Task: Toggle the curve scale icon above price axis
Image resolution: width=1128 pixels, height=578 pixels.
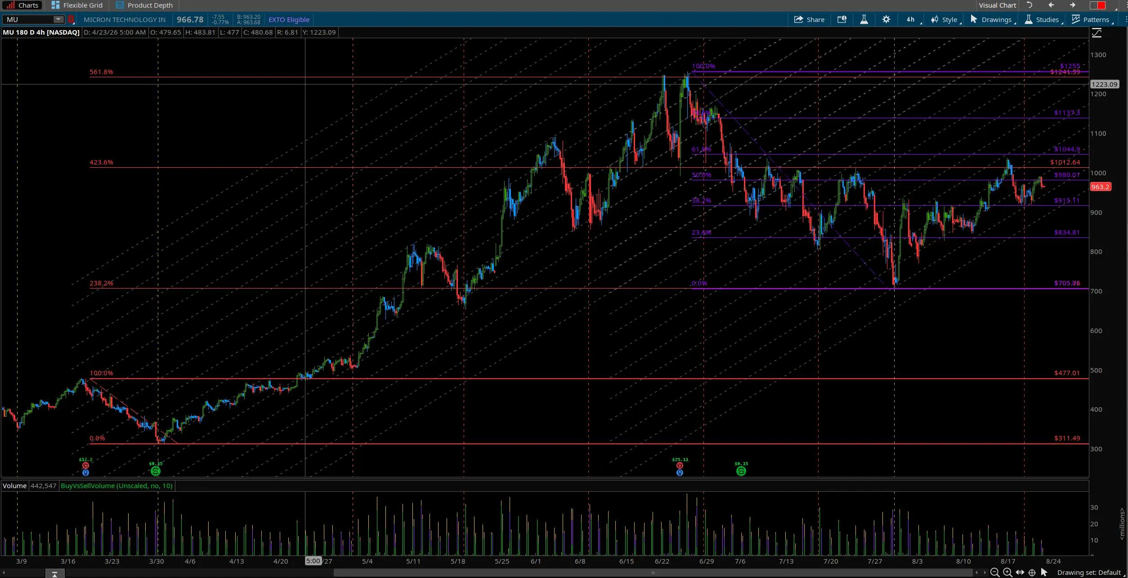Action: (1097, 33)
